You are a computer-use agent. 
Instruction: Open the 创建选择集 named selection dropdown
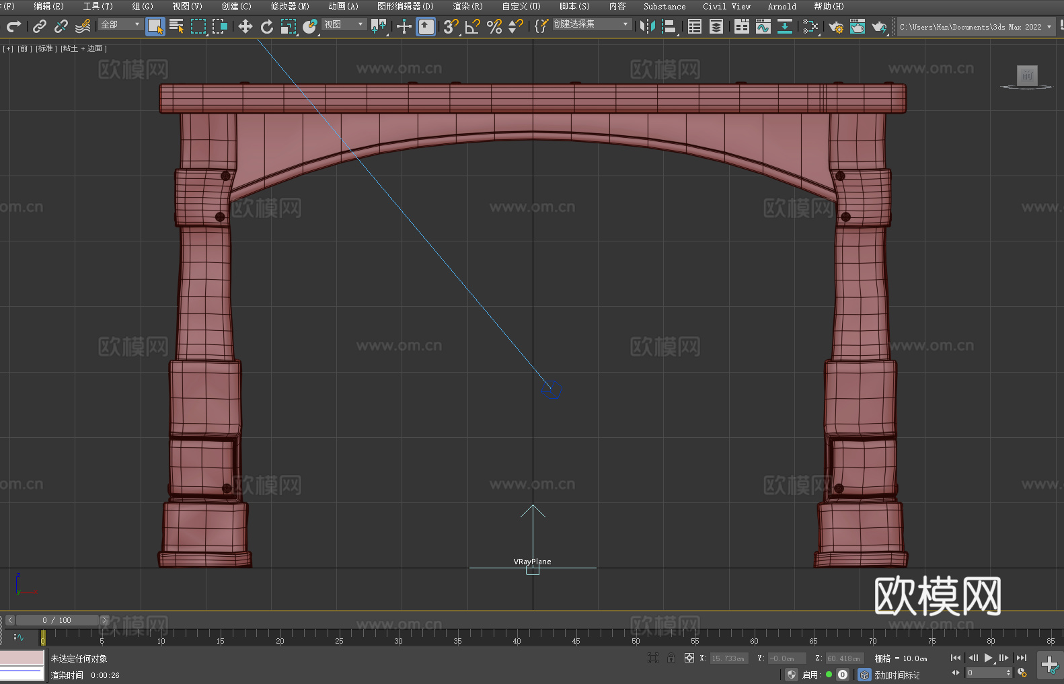(592, 24)
